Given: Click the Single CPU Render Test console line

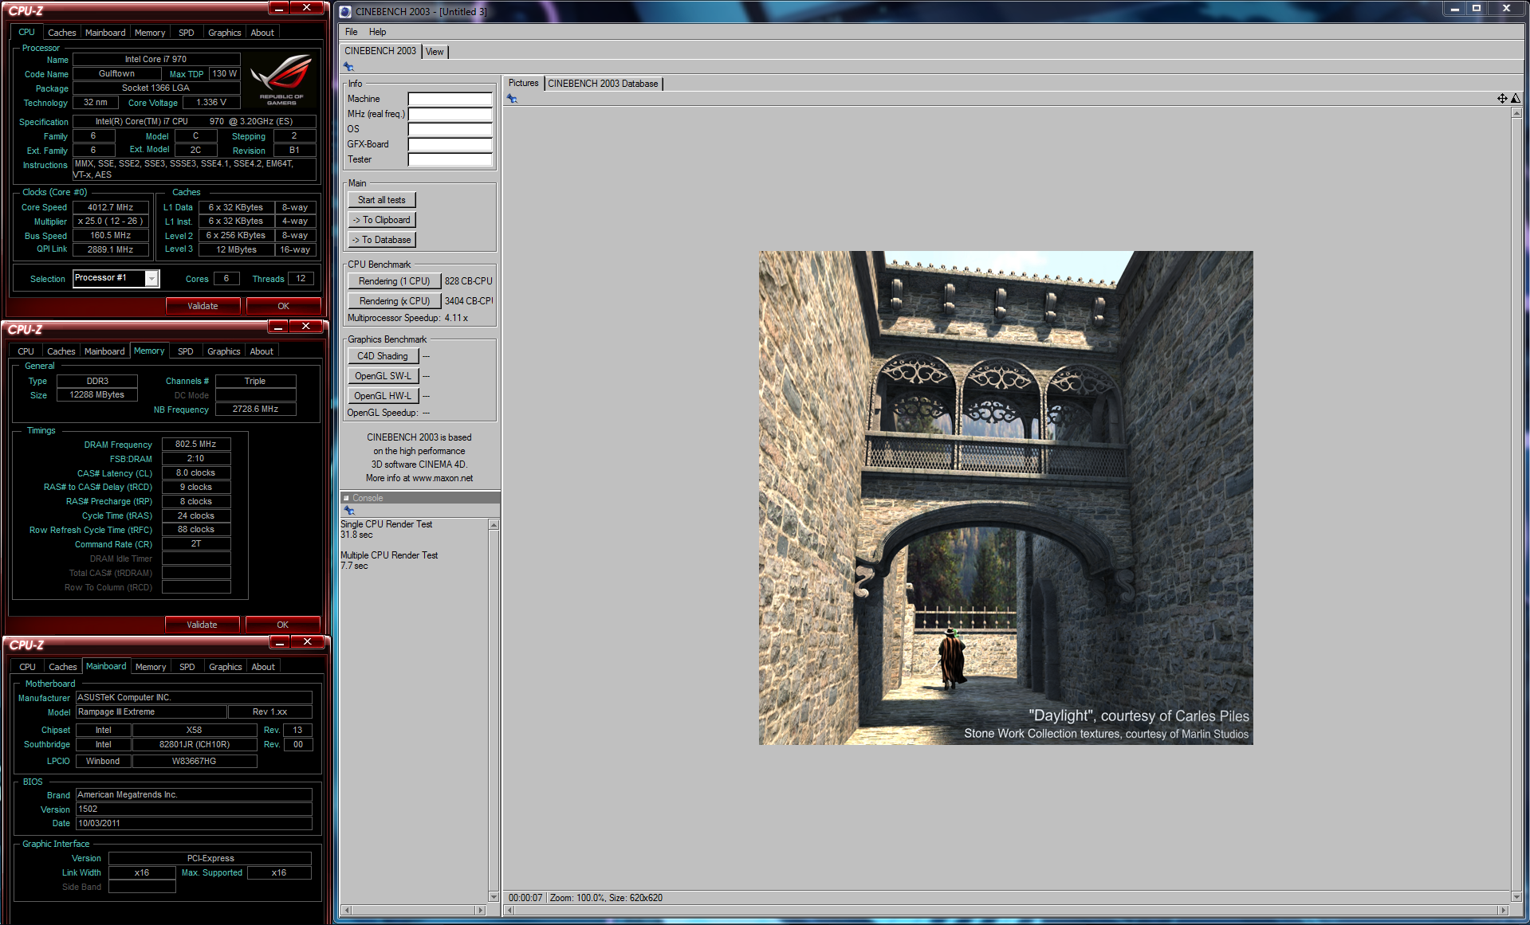Looking at the screenshot, I should coord(387,524).
